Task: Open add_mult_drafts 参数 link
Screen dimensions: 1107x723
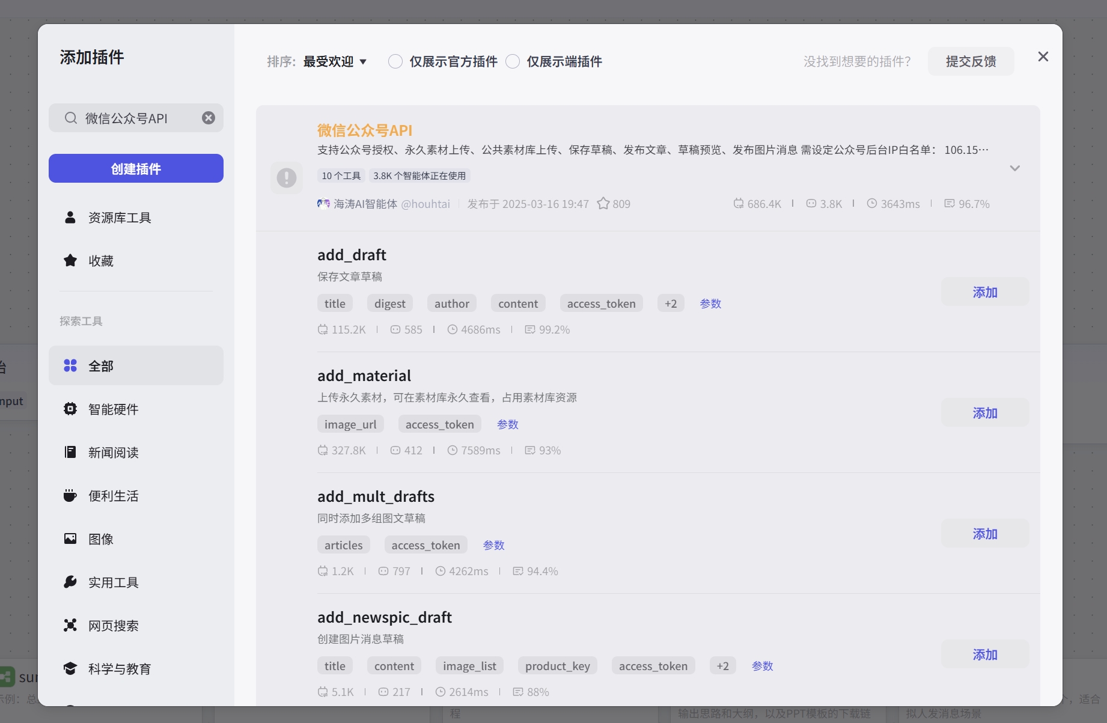Action: (x=494, y=545)
